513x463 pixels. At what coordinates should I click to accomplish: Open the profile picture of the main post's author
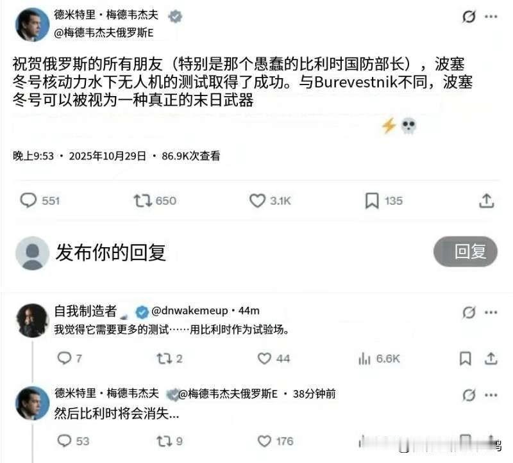click(x=32, y=25)
